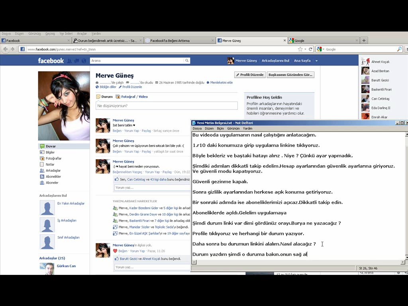Click Profili Düzenle button
408x306 pixels.
[x=250, y=75]
